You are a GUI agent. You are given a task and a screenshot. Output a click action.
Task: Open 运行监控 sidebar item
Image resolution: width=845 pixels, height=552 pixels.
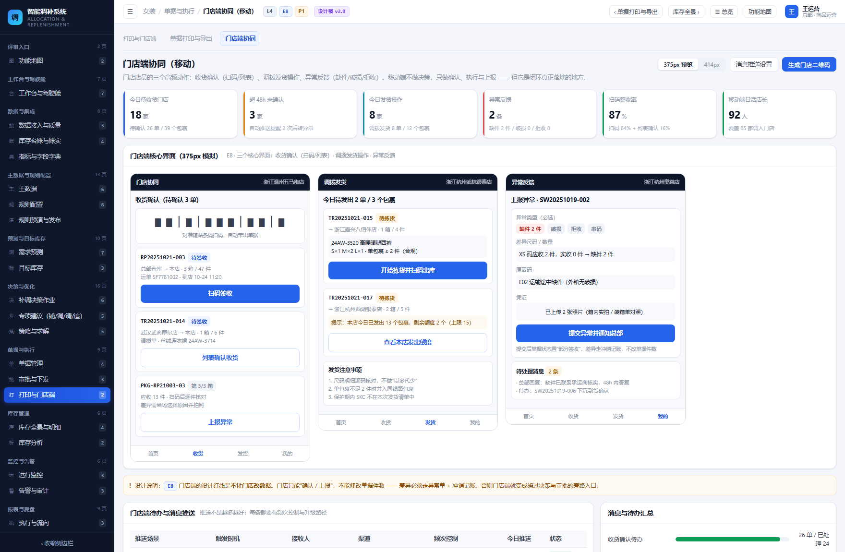(57, 475)
